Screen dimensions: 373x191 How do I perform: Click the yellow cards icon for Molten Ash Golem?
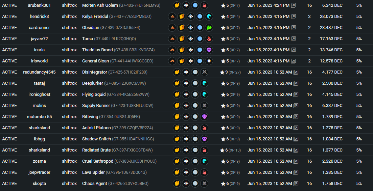[177, 5]
